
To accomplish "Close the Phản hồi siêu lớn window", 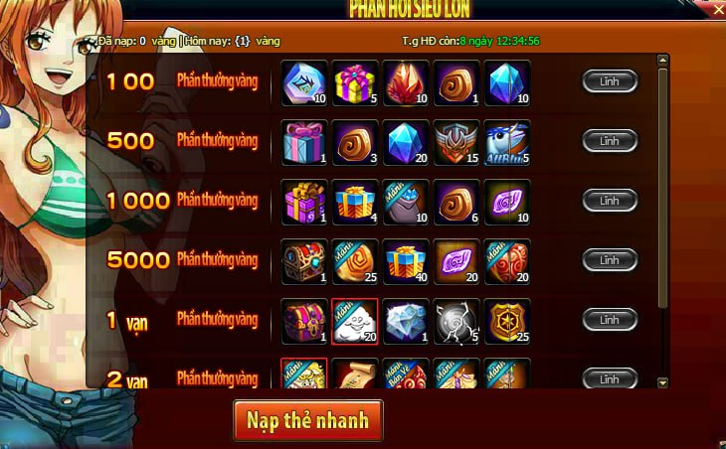I will tap(718, 9).
